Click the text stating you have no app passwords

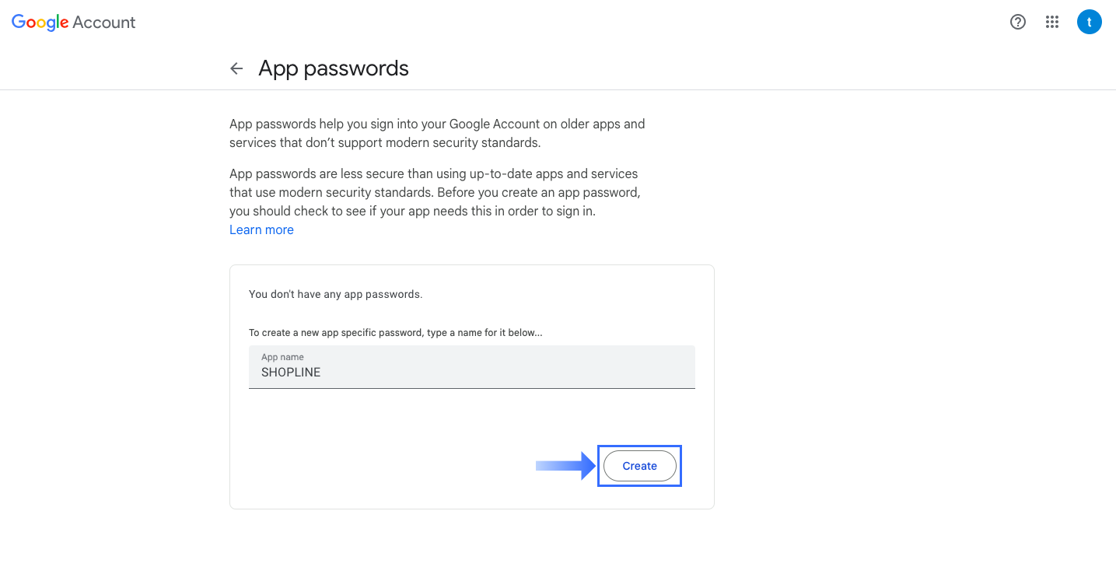pos(335,294)
